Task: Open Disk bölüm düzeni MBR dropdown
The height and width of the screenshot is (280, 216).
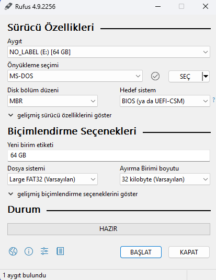Action: pos(52,101)
